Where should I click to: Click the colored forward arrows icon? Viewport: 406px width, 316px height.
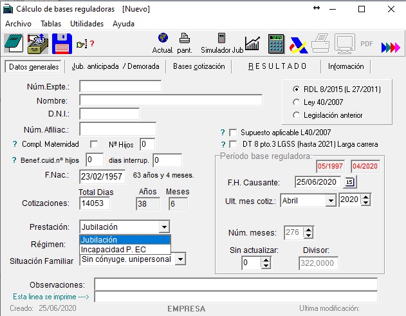[x=391, y=48]
